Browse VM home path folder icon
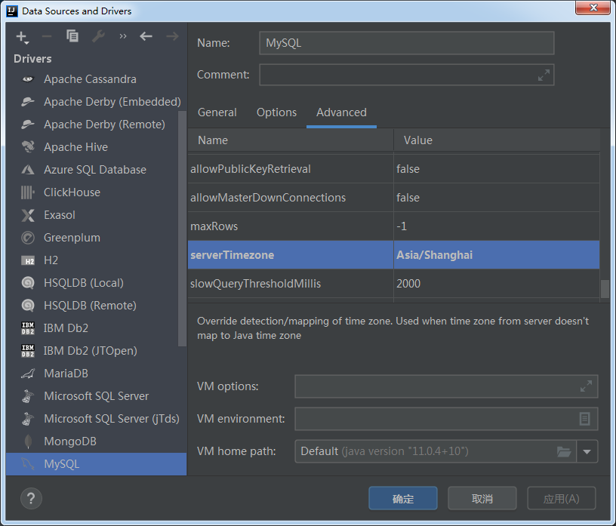The image size is (616, 526). (564, 451)
